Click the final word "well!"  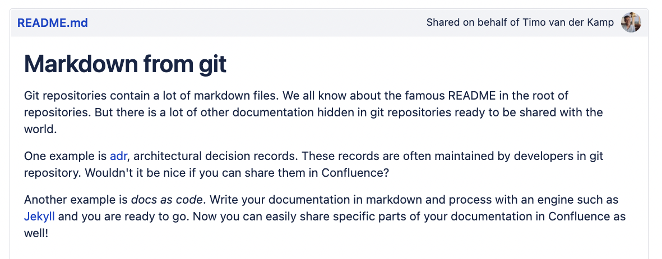36,233
